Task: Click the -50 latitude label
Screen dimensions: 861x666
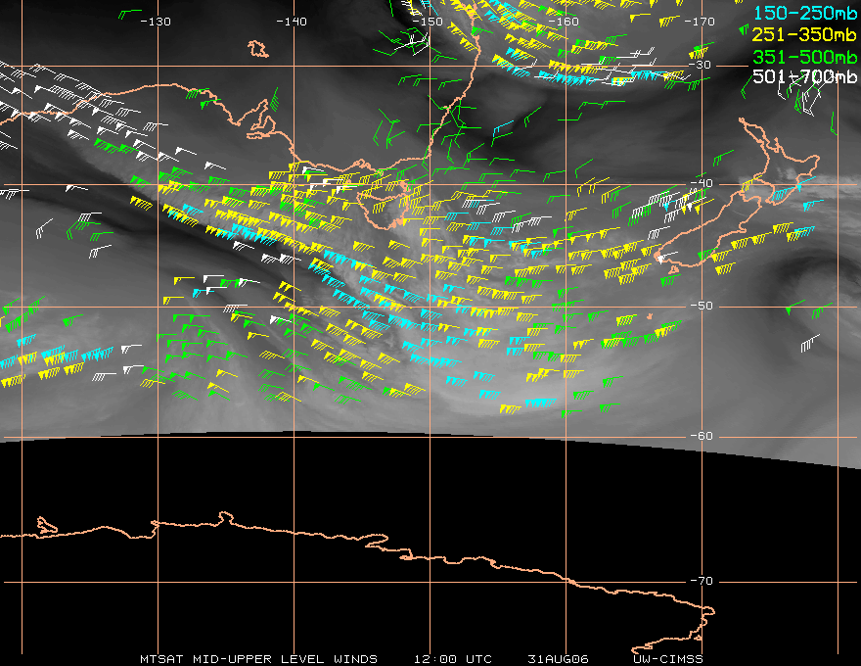Action: coord(702,306)
